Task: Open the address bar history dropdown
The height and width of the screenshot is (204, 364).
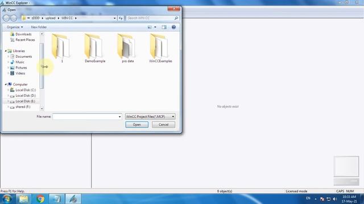Action: pos(114,18)
